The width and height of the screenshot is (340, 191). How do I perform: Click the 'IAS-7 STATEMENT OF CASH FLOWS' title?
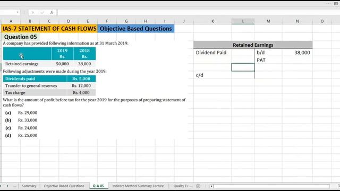pyautogui.click(x=49, y=29)
